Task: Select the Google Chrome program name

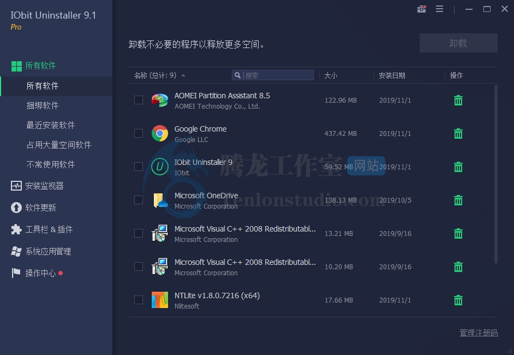Action: tap(200, 129)
